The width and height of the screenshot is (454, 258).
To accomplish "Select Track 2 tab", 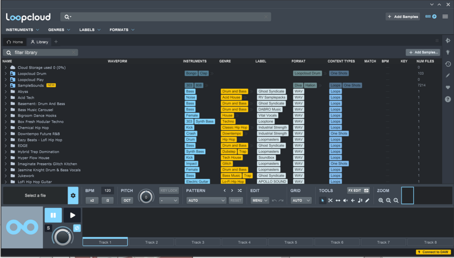I will [x=152, y=242].
